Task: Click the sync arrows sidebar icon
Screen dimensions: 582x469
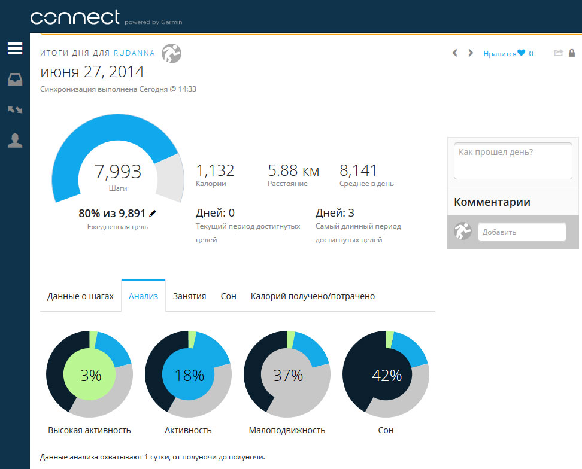Action: [x=15, y=110]
